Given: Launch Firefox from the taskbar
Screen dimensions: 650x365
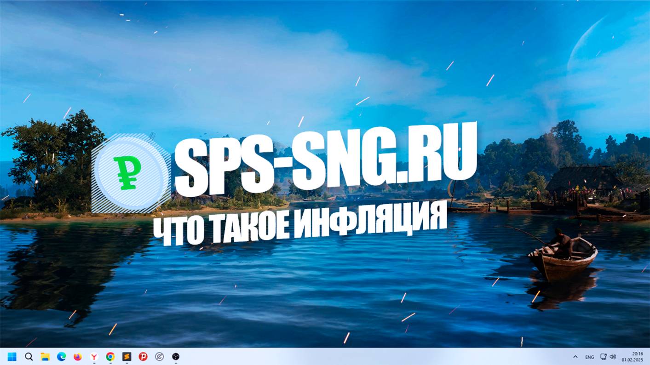Looking at the screenshot, I should point(77,357).
